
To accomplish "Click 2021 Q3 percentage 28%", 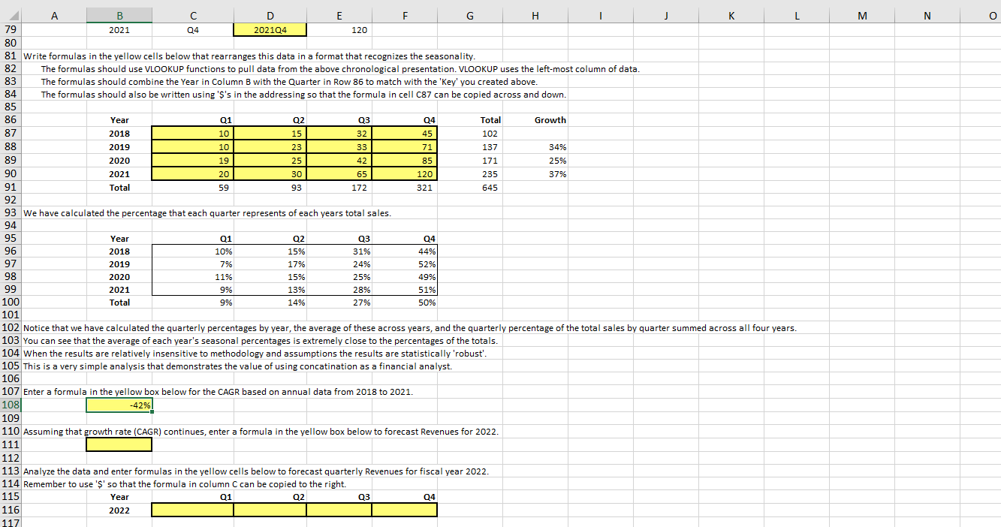I will click(x=360, y=291).
